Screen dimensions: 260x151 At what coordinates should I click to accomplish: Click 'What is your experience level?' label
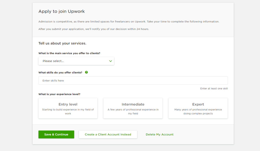point(59,93)
